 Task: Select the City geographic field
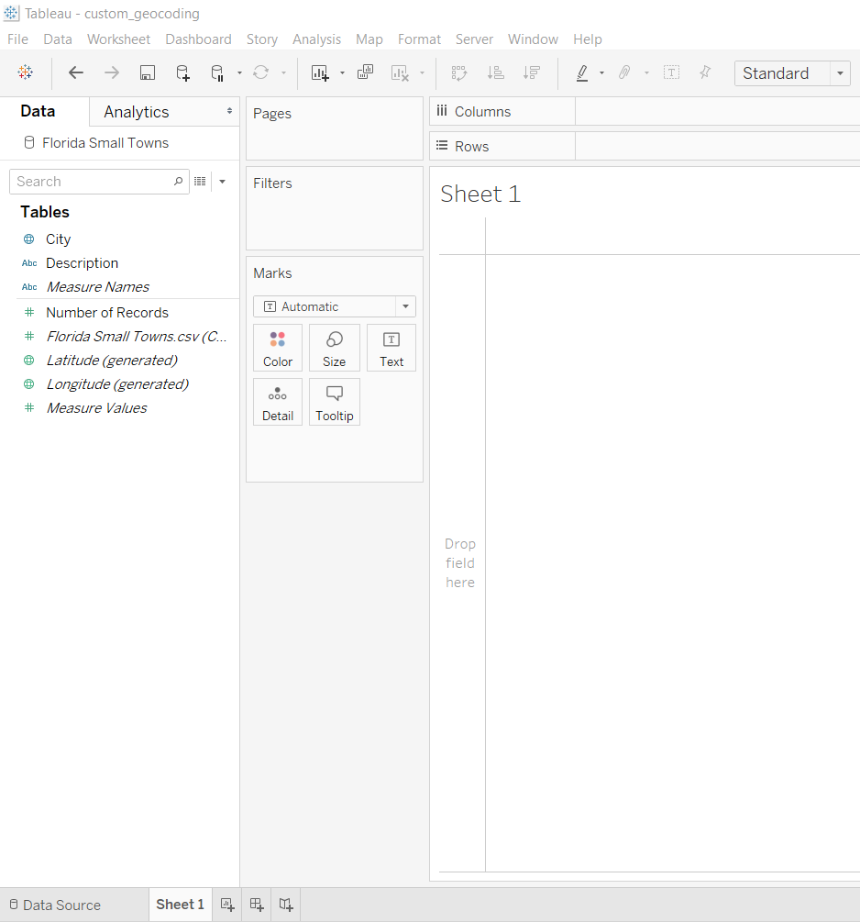(x=58, y=239)
